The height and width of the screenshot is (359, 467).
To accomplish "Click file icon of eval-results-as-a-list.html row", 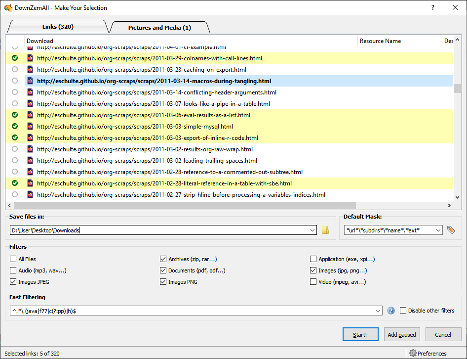I will point(30,115).
